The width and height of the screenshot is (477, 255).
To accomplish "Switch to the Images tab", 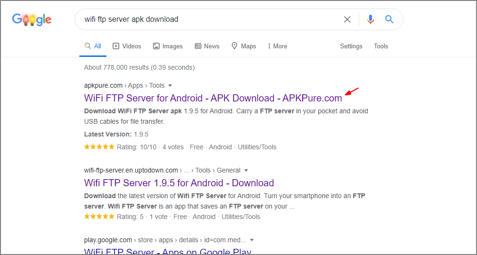I will tap(168, 46).
